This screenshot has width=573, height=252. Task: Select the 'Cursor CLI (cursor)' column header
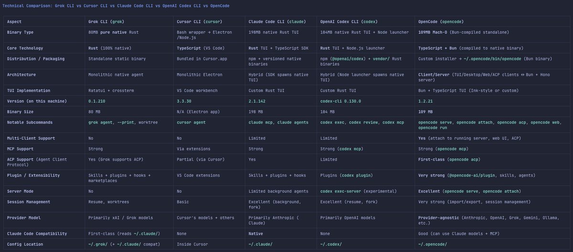coord(199,21)
